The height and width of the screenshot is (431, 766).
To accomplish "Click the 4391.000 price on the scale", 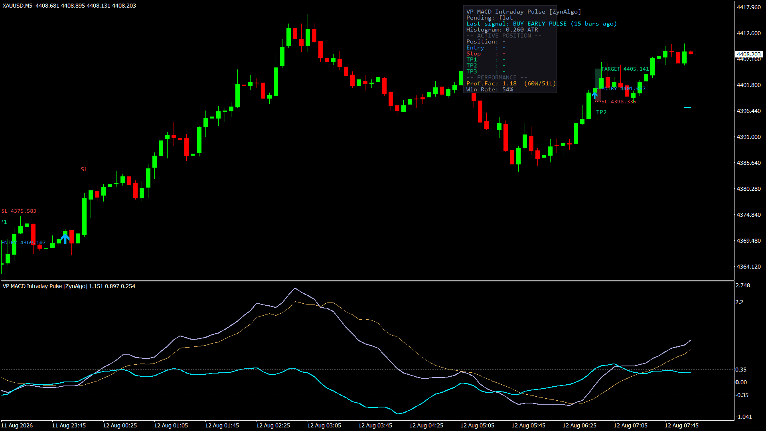I will click(749, 137).
